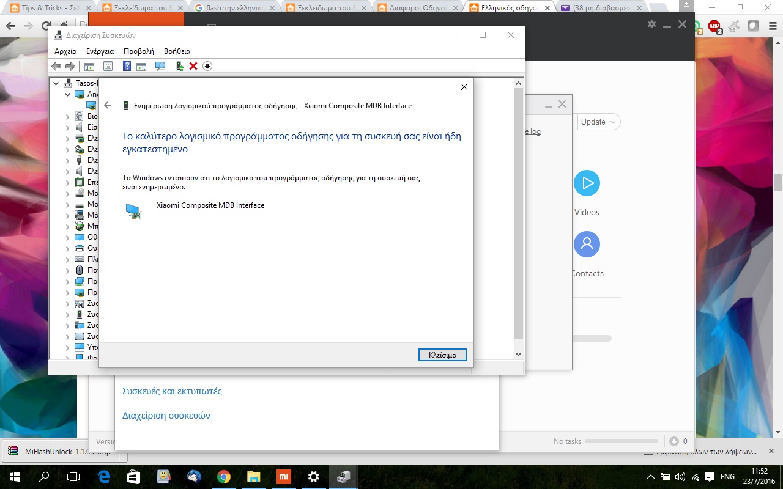Collapse the Tasos computer root node
Viewport: 783px width, 489px height.
[56, 83]
